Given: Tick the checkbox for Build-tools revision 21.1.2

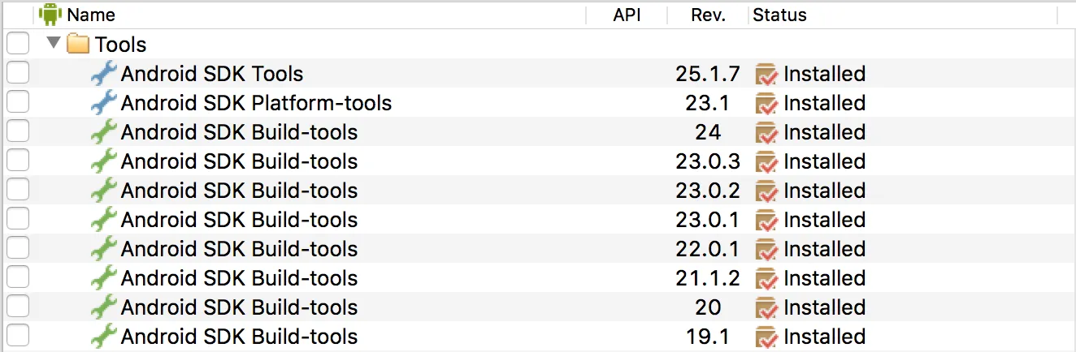Looking at the screenshot, I should pos(18,277).
